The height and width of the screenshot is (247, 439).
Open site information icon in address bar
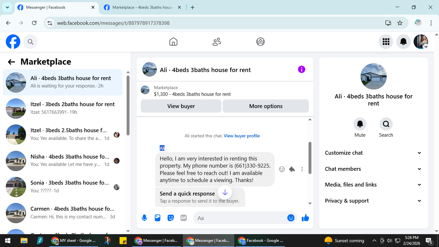50,23
